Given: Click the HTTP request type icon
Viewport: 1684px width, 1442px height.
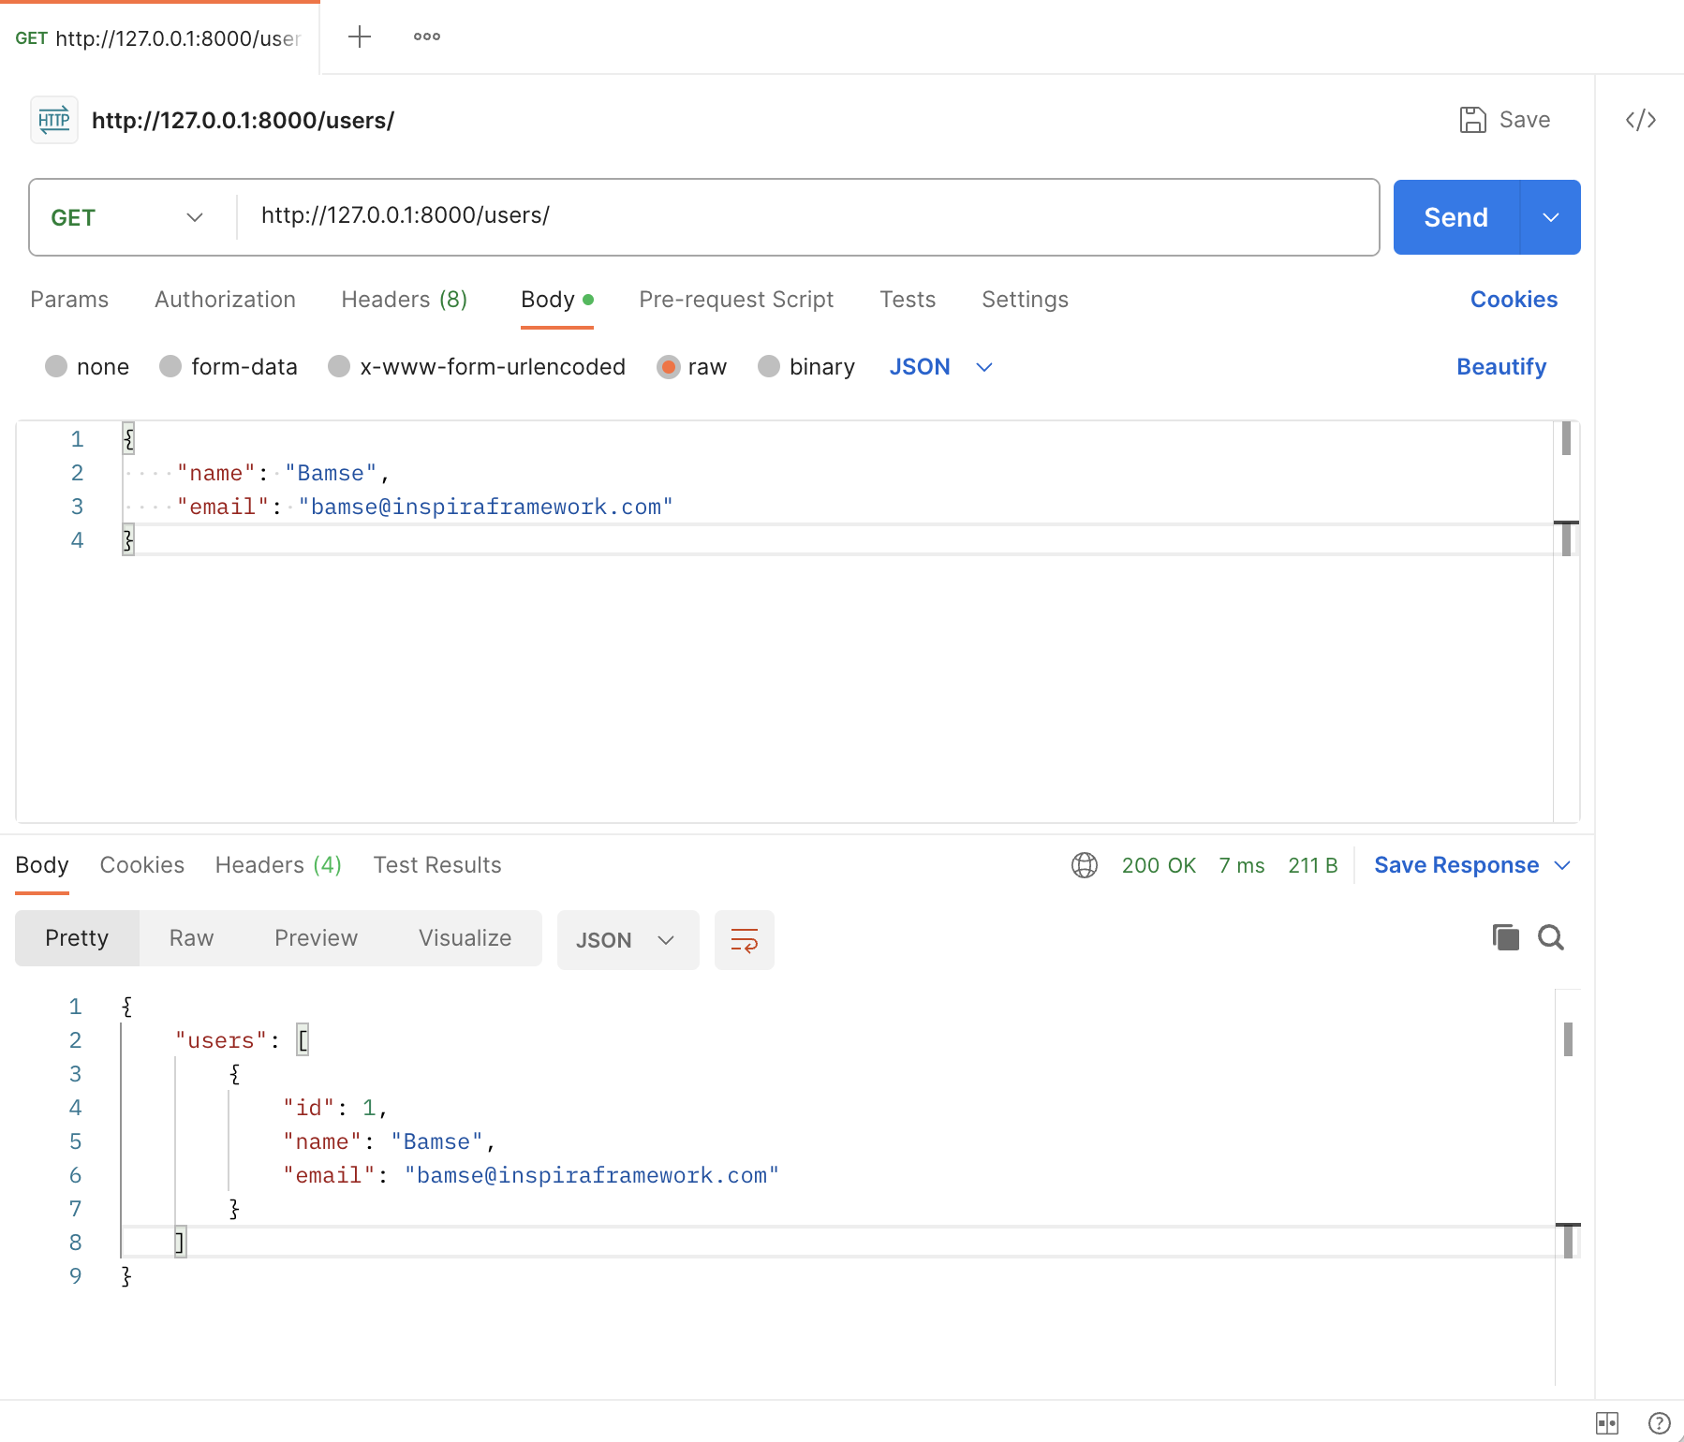Looking at the screenshot, I should click(x=54, y=120).
